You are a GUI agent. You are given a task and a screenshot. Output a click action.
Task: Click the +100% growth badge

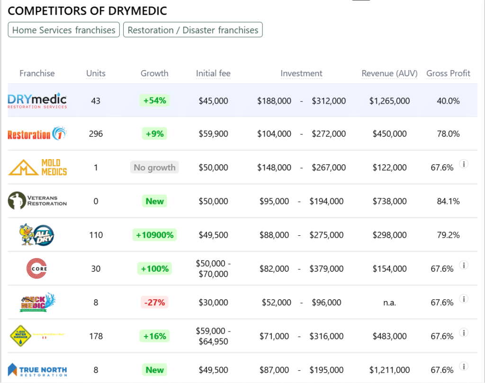point(154,268)
